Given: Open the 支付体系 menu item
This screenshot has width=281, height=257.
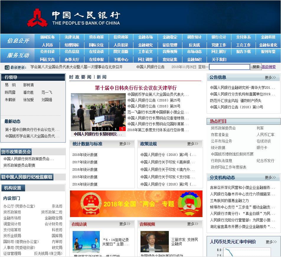Looking at the screenshot, I should tap(243, 37).
